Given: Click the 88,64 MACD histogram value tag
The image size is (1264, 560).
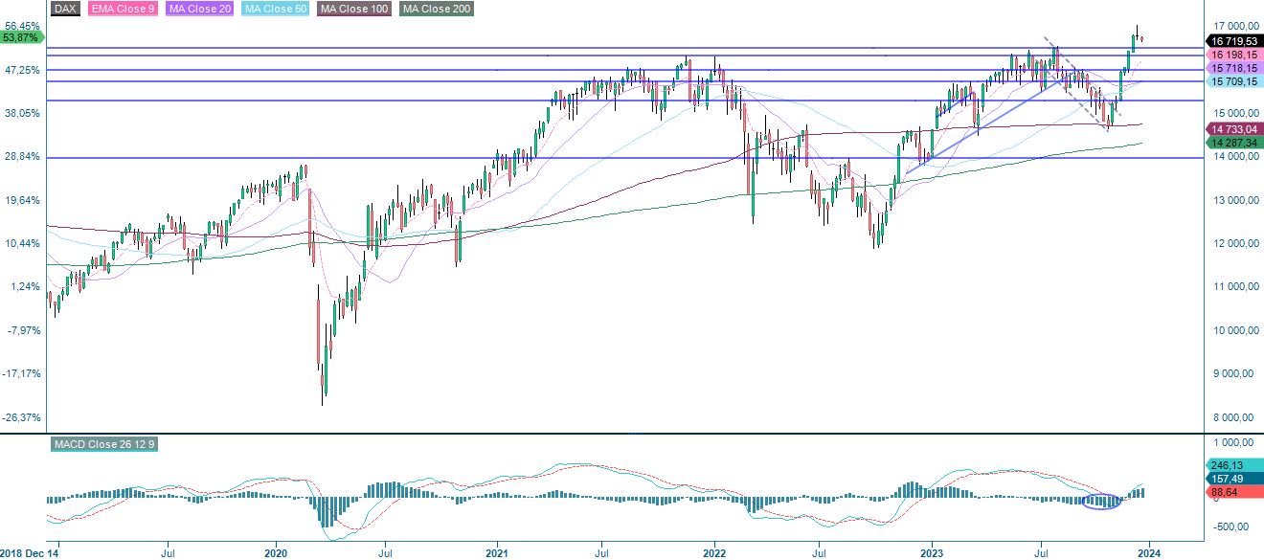Looking at the screenshot, I should click(x=1234, y=492).
